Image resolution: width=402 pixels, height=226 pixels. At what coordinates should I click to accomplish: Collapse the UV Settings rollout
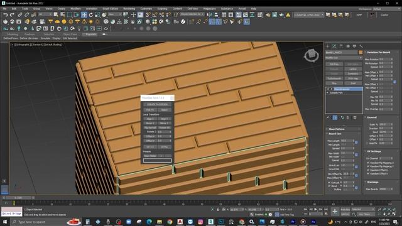(381, 151)
